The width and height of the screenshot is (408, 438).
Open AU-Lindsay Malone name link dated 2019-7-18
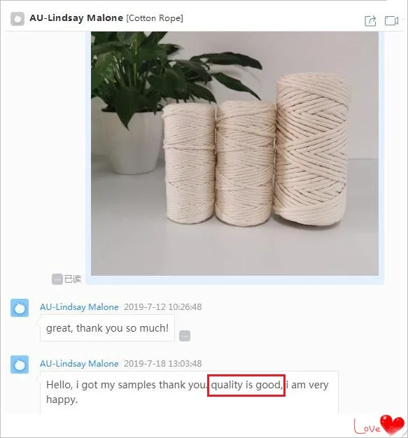(x=79, y=364)
